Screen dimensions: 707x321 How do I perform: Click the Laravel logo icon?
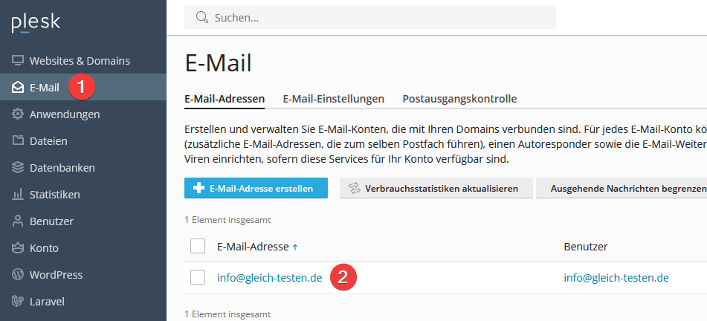(18, 302)
